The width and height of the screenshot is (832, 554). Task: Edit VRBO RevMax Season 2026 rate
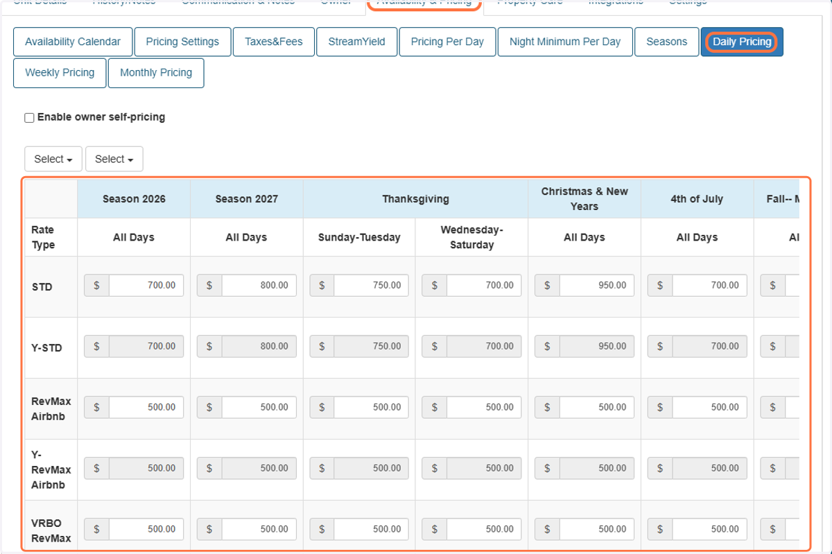tap(146, 529)
